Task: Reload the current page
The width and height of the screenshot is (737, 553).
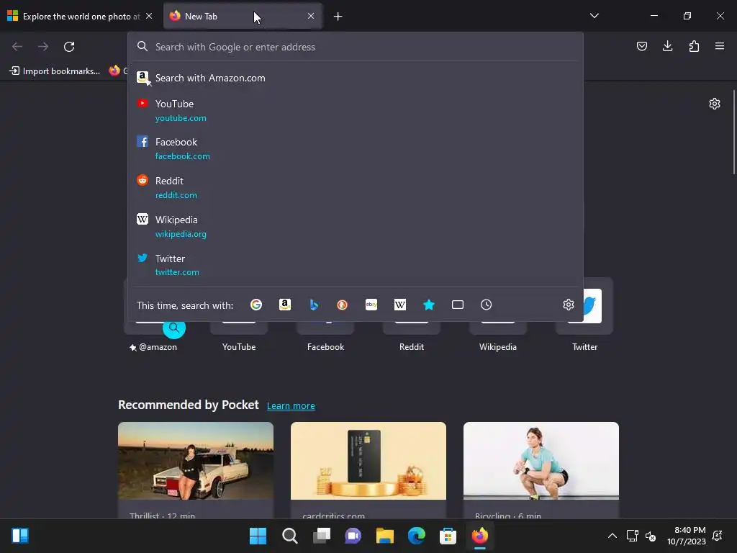Action: click(69, 47)
